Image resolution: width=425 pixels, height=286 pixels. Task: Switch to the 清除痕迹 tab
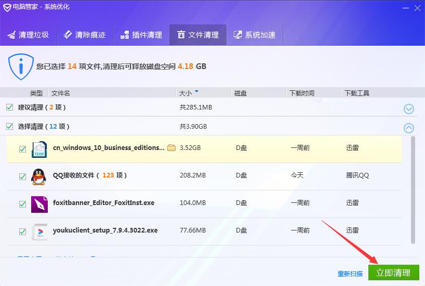pos(85,35)
